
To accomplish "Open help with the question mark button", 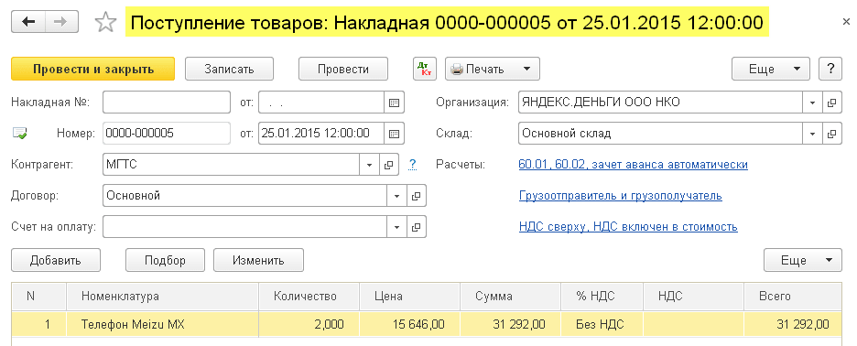I will (x=830, y=69).
